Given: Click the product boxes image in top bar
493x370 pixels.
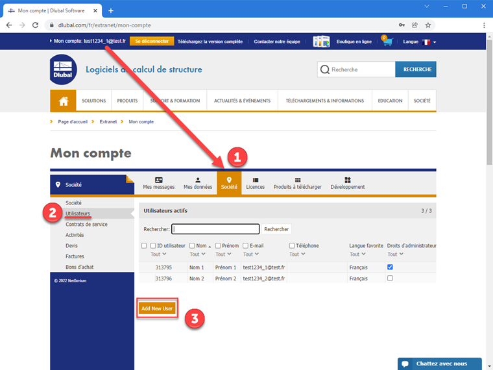Looking at the screenshot, I should pyautogui.click(x=321, y=41).
